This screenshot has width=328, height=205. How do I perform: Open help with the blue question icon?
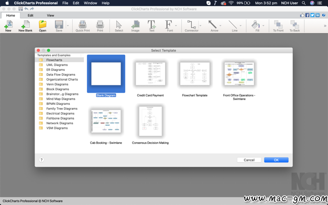[324, 15]
